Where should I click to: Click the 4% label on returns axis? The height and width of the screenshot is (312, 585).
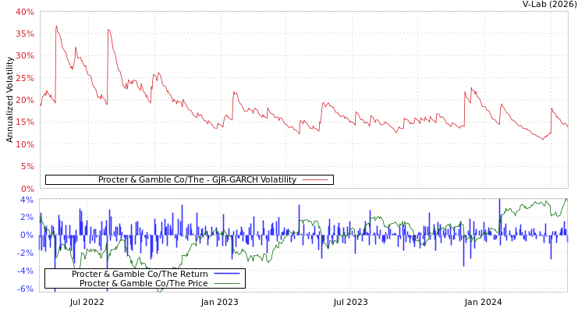pyautogui.click(x=27, y=200)
